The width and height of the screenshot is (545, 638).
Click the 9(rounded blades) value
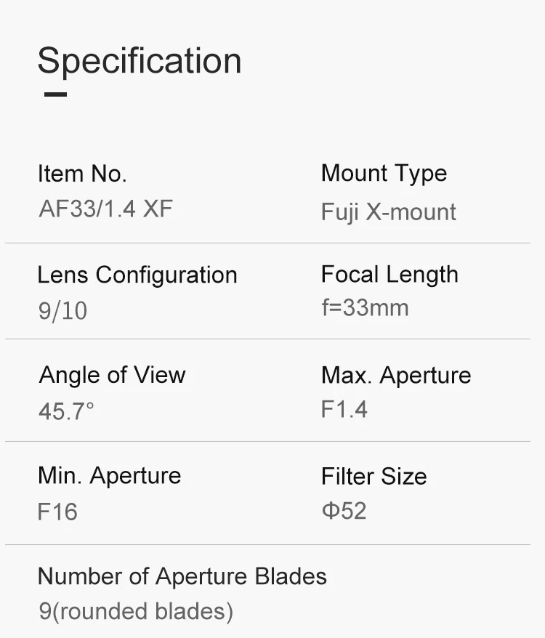136,611
